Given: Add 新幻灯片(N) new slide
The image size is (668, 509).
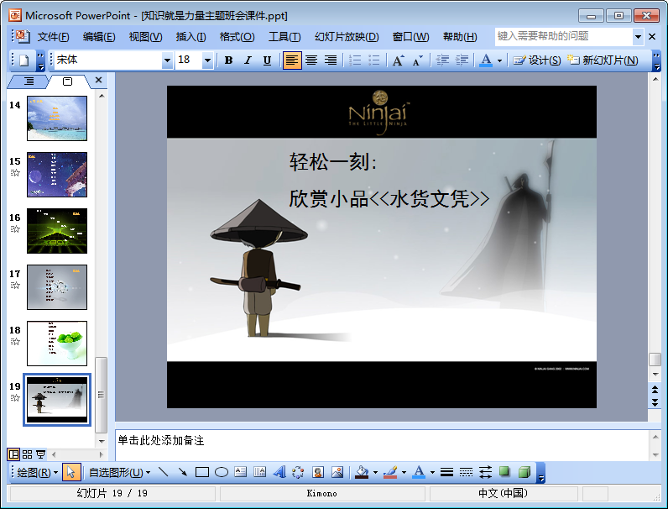Looking at the screenshot, I should (603, 60).
